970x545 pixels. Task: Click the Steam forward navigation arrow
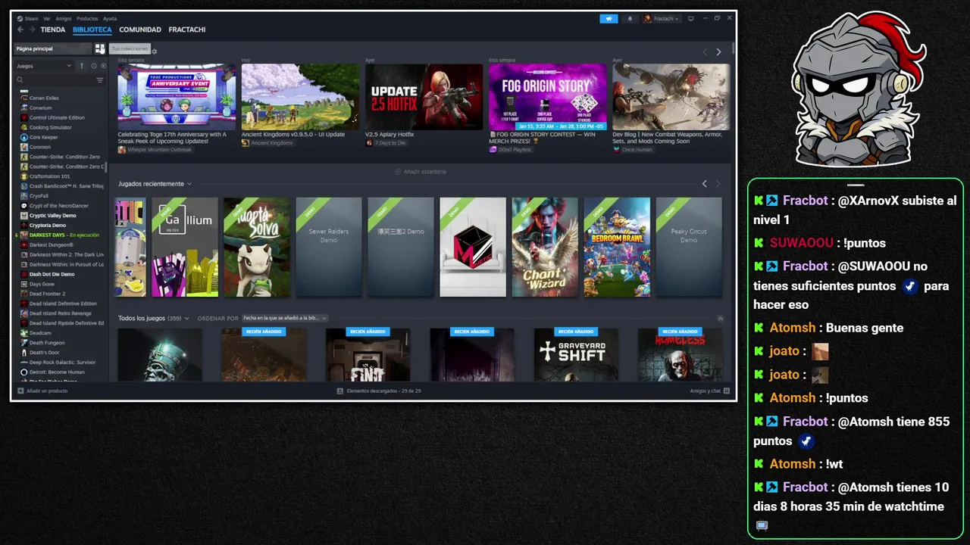pyautogui.click(x=32, y=30)
